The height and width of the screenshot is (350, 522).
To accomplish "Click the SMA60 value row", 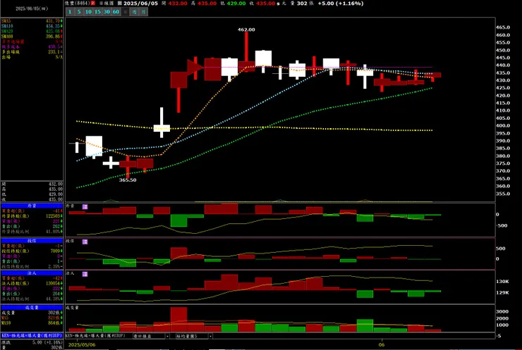I will pyautogui.click(x=32, y=36).
